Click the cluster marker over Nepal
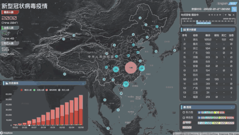This screenshot has height=135, width=239. coord(65,74)
